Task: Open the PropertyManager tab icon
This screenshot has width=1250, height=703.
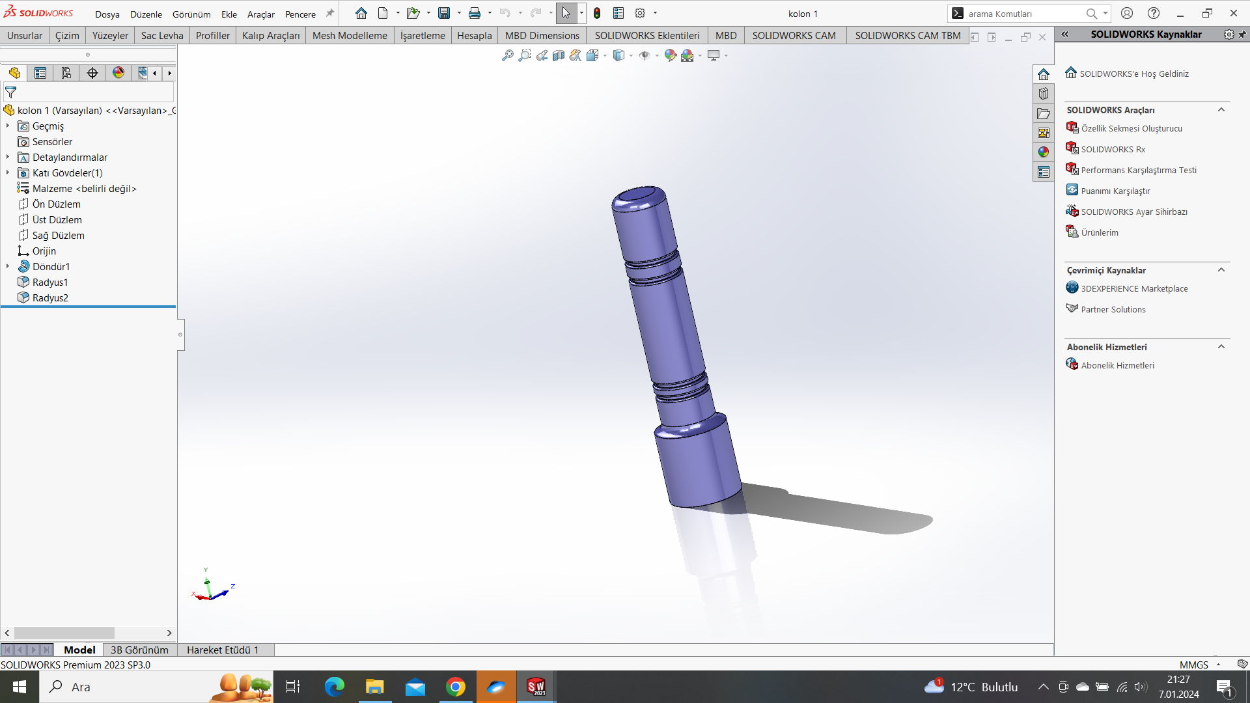Action: (40, 73)
